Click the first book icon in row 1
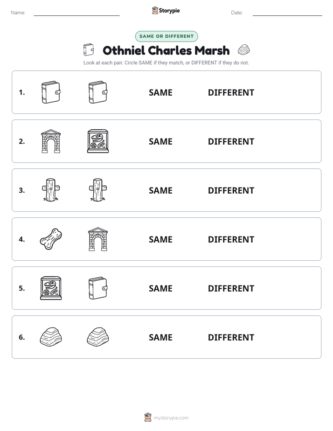333x431 pixels. (51, 92)
